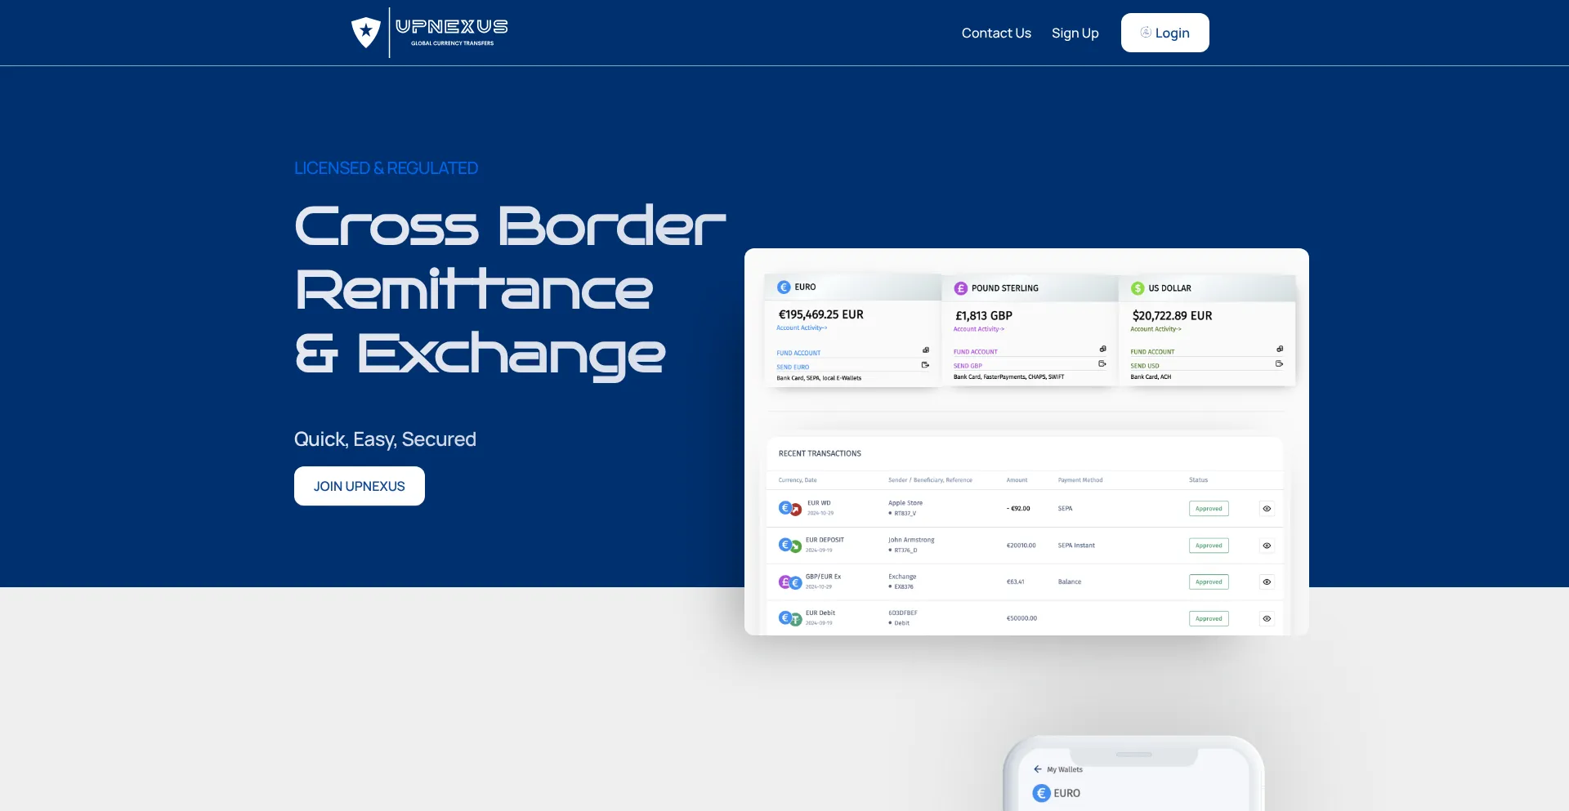Click the GBP/EUR exchange pair icon
The image size is (1569, 811).
click(789, 581)
